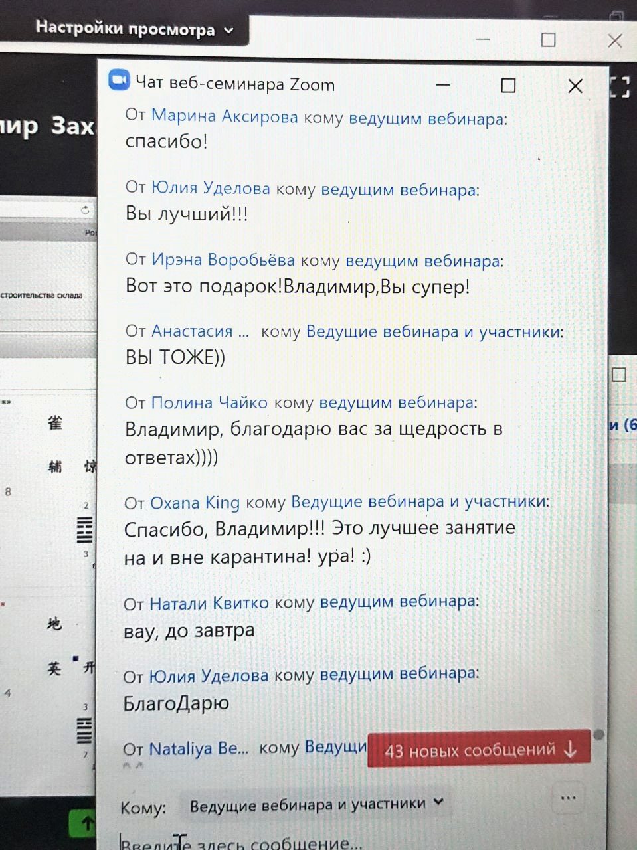Click sender name Полина Чайко
637x850 pixels.
pos(209,403)
